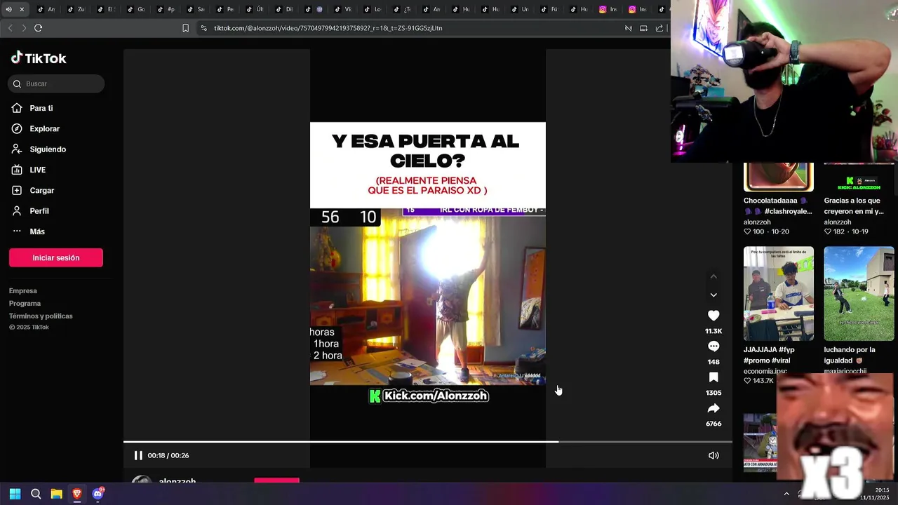Open File Explorer from taskbar
The width and height of the screenshot is (898, 505).
[56, 494]
